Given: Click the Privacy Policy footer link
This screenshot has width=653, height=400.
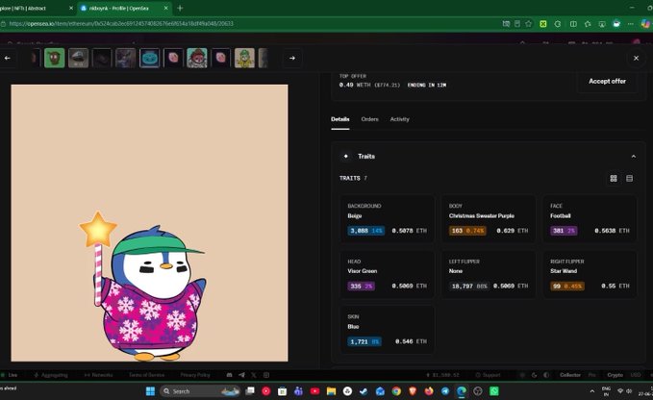Looking at the screenshot, I should (x=195, y=375).
